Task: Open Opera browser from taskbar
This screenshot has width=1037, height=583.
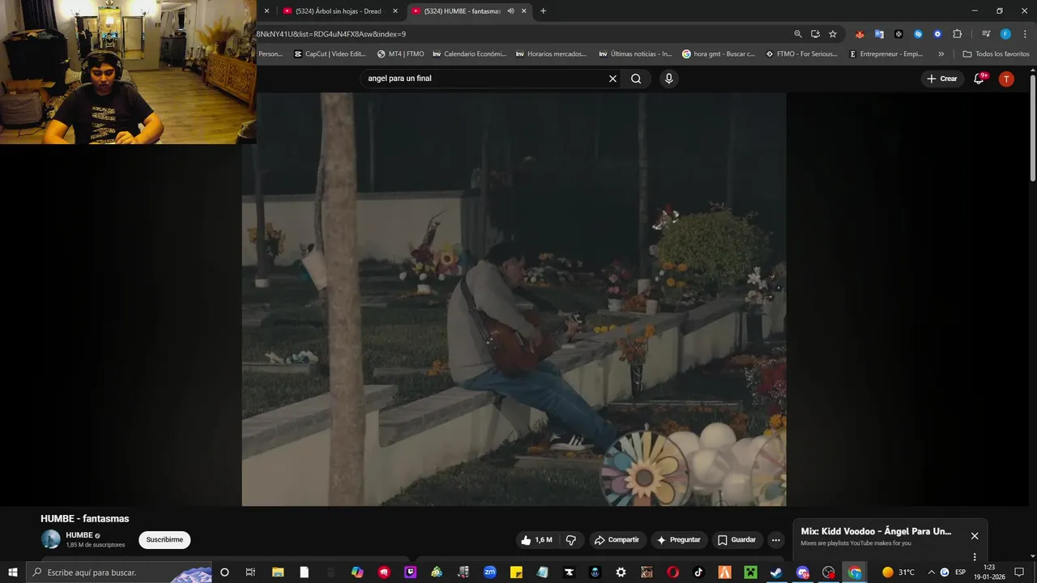Action: click(672, 572)
